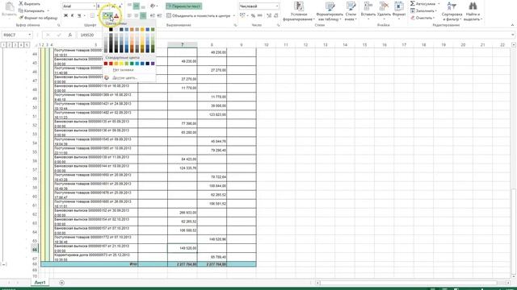Click outline level 1 button
The height and width of the screenshot is (290, 517).
click(3, 45)
